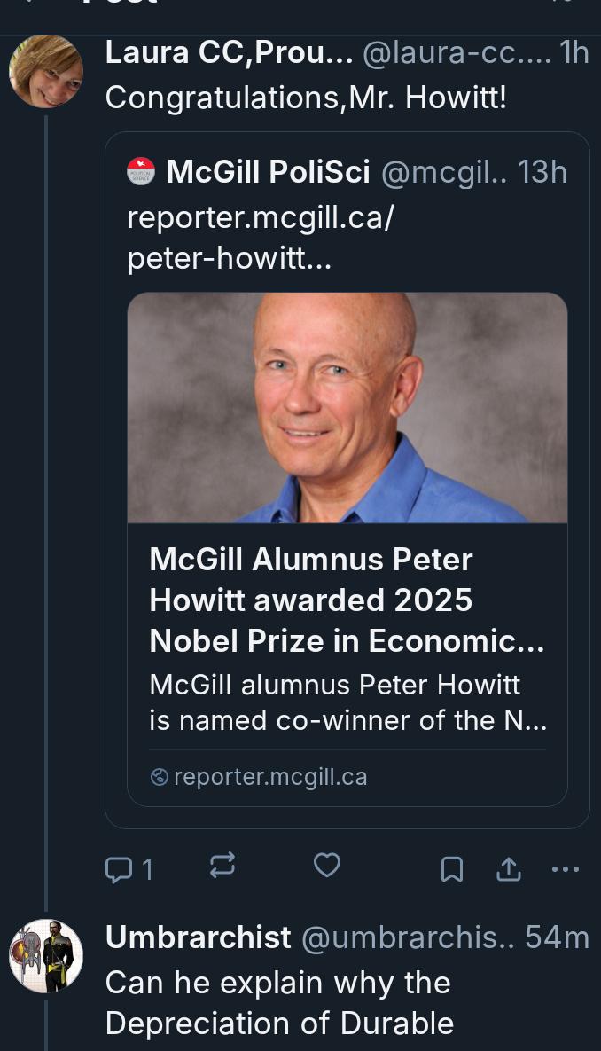Open Laura CC's profile picture
The height and width of the screenshot is (1051, 601).
point(46,71)
